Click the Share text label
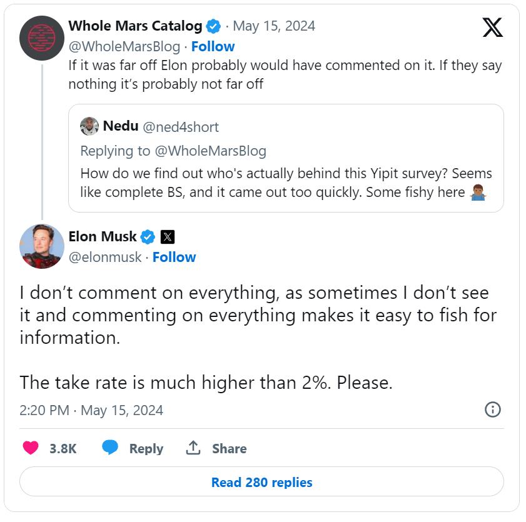 (229, 448)
